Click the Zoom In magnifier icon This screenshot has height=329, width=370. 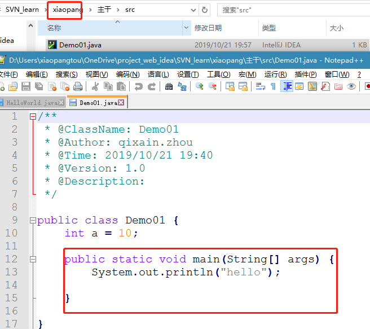click(200, 86)
